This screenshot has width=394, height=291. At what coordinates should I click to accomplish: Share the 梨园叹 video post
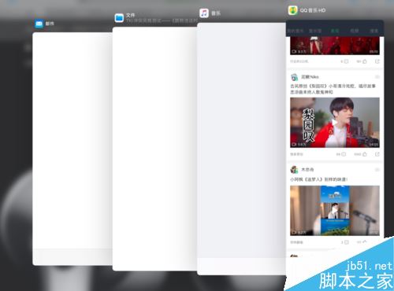click(377, 154)
